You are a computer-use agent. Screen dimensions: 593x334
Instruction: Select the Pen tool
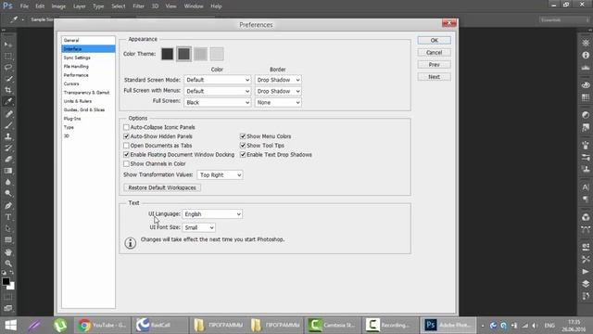(8, 206)
